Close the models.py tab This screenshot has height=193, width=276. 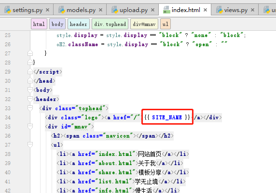100,10
